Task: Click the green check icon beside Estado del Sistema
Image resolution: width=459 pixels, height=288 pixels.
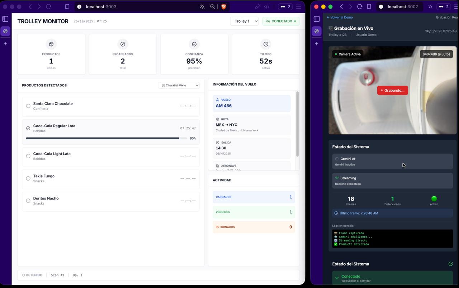Action: (x=450, y=264)
